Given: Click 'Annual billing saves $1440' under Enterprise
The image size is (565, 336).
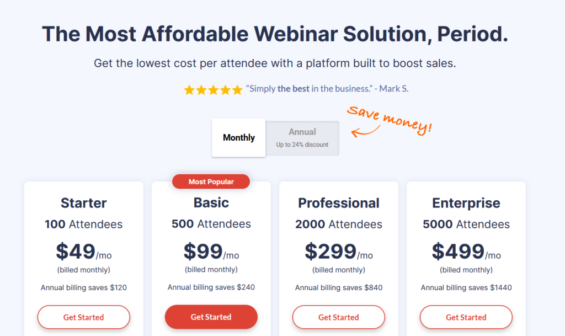Looking at the screenshot, I should click(466, 287).
